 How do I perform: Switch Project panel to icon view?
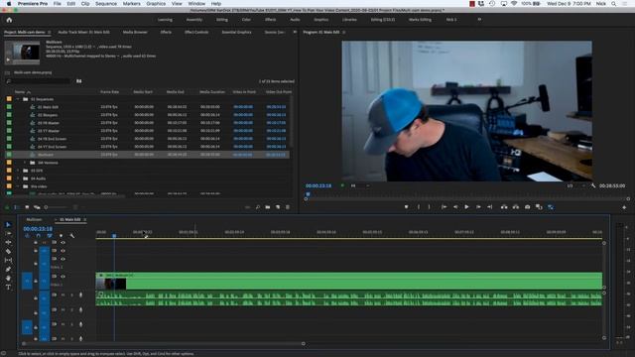[27, 207]
